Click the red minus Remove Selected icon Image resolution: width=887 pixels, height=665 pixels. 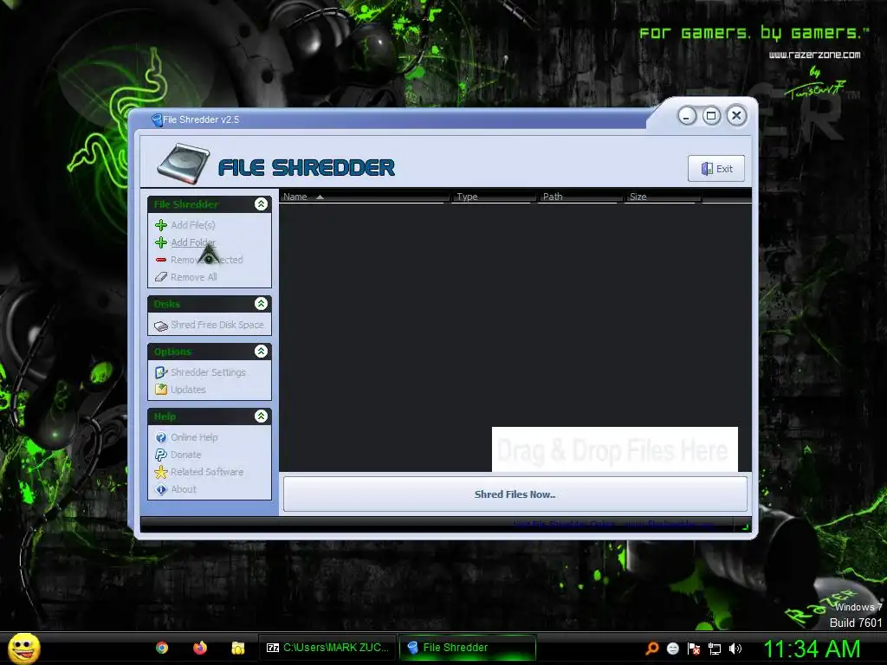click(161, 260)
